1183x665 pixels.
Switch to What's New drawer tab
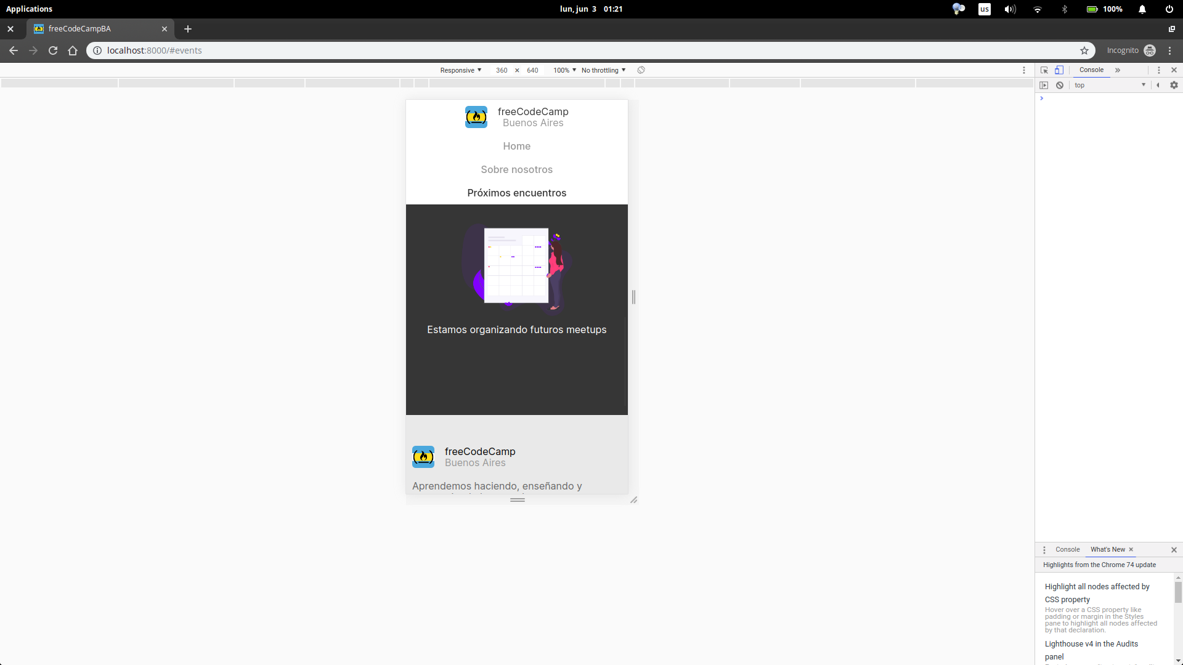(x=1107, y=550)
